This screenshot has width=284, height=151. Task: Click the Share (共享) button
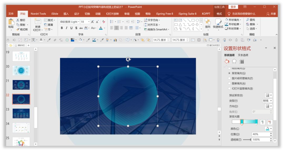(x=271, y=14)
